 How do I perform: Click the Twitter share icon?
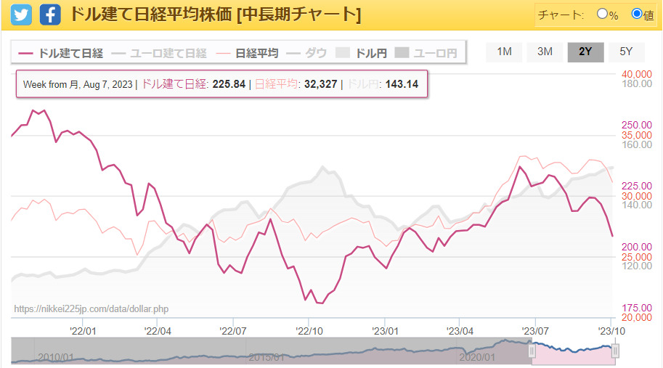pyautogui.click(x=21, y=15)
